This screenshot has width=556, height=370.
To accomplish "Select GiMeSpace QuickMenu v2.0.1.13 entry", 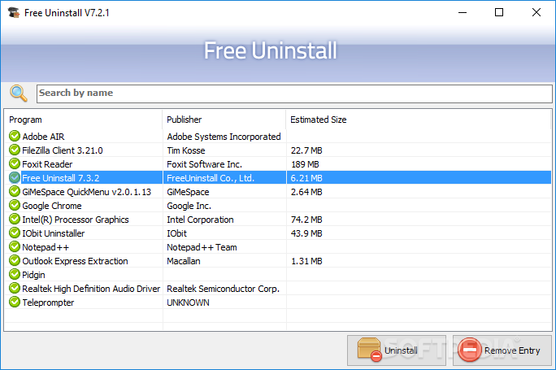I will coord(86,192).
